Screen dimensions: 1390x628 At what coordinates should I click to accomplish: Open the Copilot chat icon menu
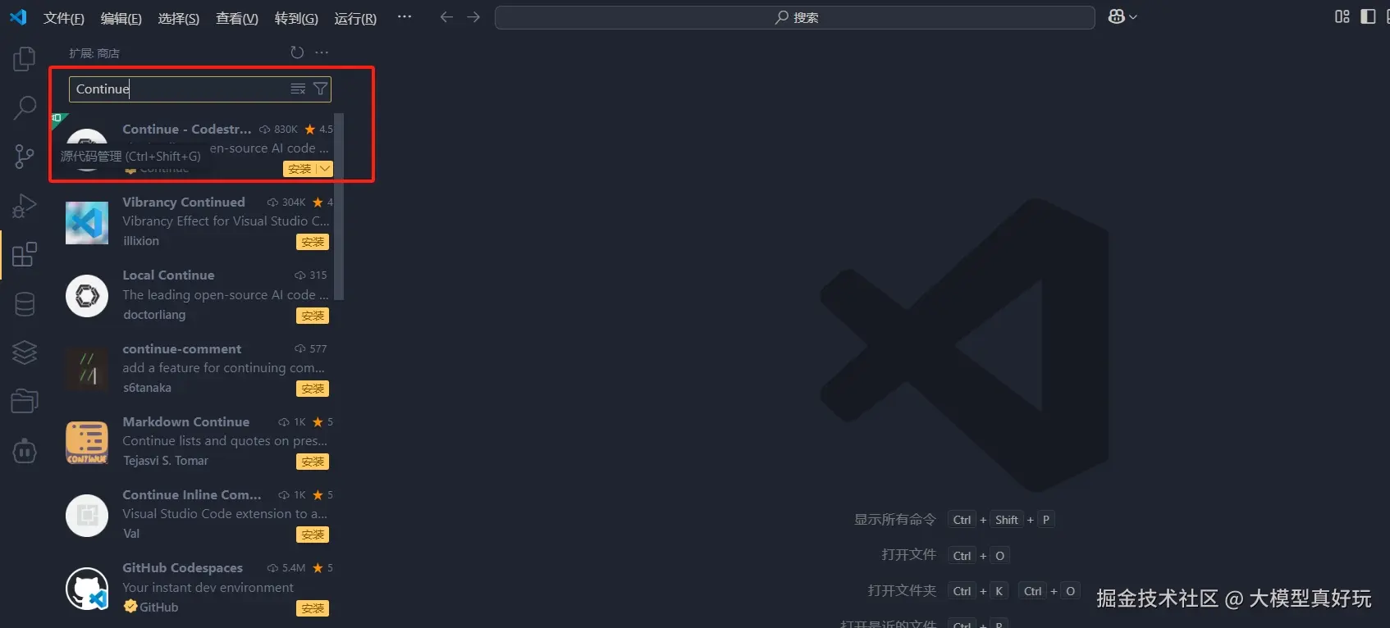point(1123,17)
